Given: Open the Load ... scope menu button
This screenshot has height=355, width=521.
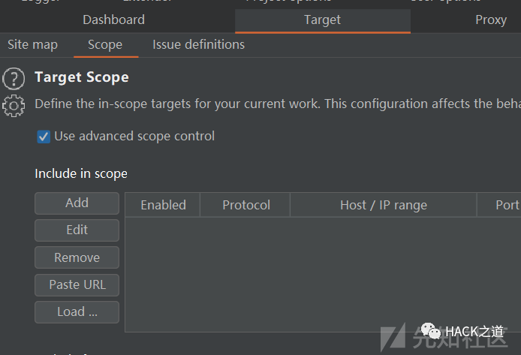Looking at the screenshot, I should [x=77, y=312].
